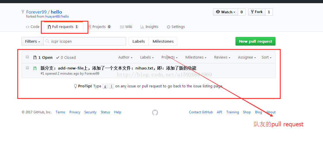Image resolution: width=323 pixels, height=143 pixels.
Task: Open the Insights tab
Action: 149,27
